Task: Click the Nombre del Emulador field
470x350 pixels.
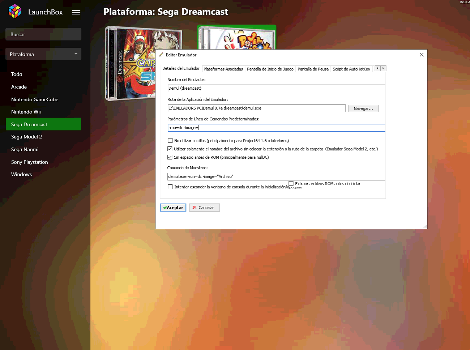Action: click(276, 88)
